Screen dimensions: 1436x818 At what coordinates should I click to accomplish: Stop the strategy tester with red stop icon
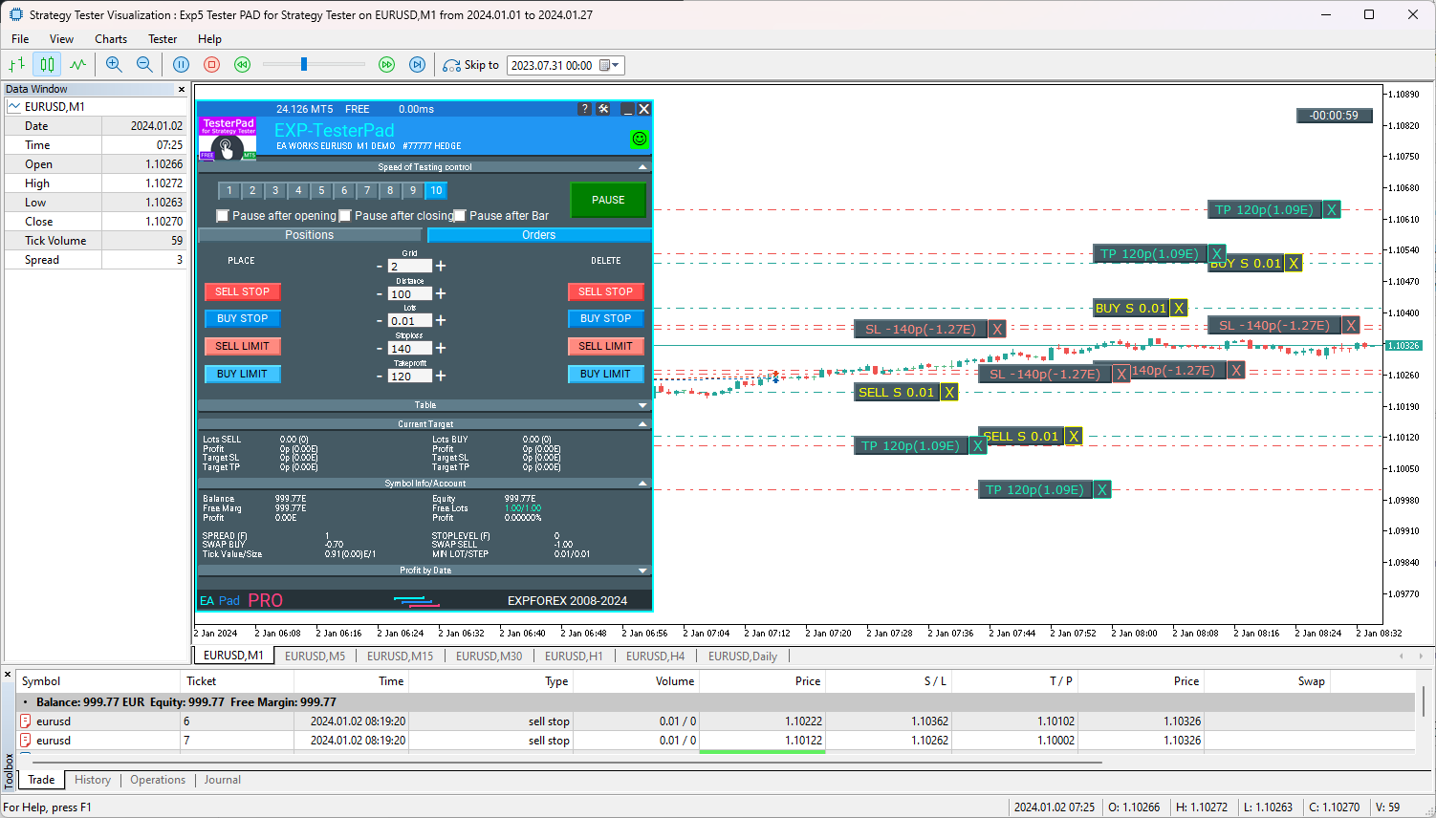[210, 64]
